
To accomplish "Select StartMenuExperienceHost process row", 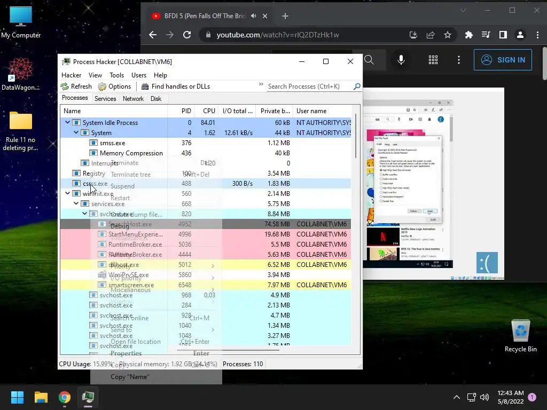I will pyautogui.click(x=206, y=234).
